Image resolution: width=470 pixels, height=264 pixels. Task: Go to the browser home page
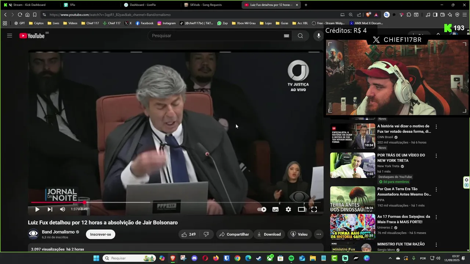(27, 15)
